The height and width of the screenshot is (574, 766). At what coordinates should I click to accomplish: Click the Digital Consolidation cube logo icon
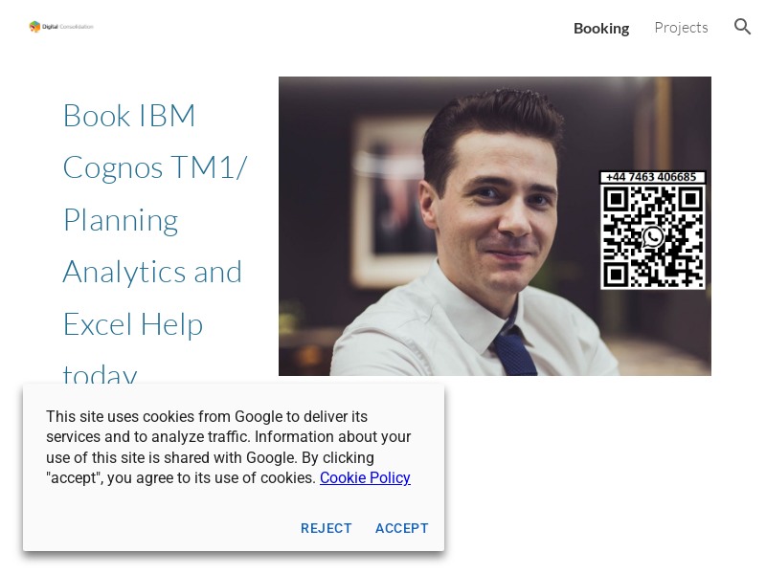[x=34, y=27]
